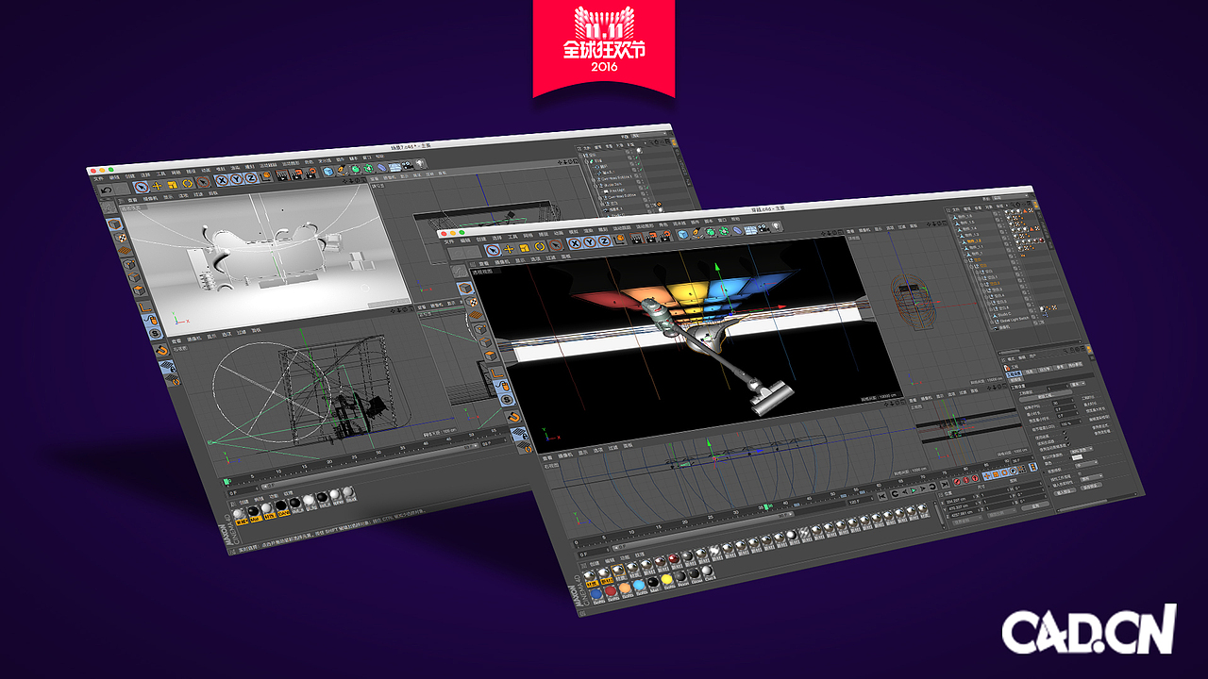Click the green playhead marker in back timeline

(226, 481)
